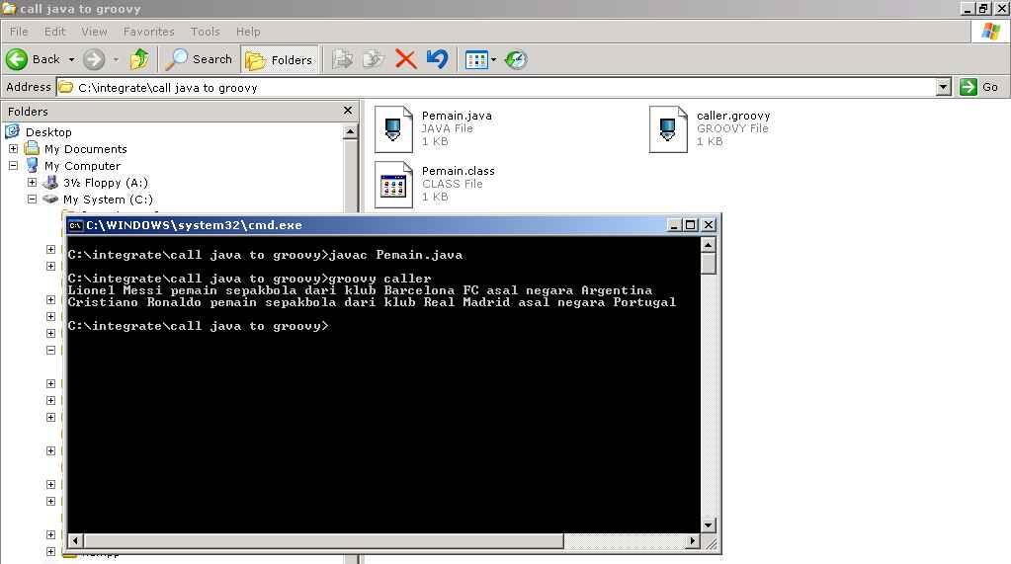The height and width of the screenshot is (564, 1011).
Task: Collapse My Computer tree node
Action: (14, 166)
